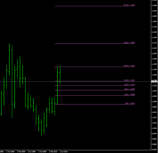158x153 pixels.
Task: Select the (50.0) - 1.1207 Fibonacci label
Action: click(129, 85)
